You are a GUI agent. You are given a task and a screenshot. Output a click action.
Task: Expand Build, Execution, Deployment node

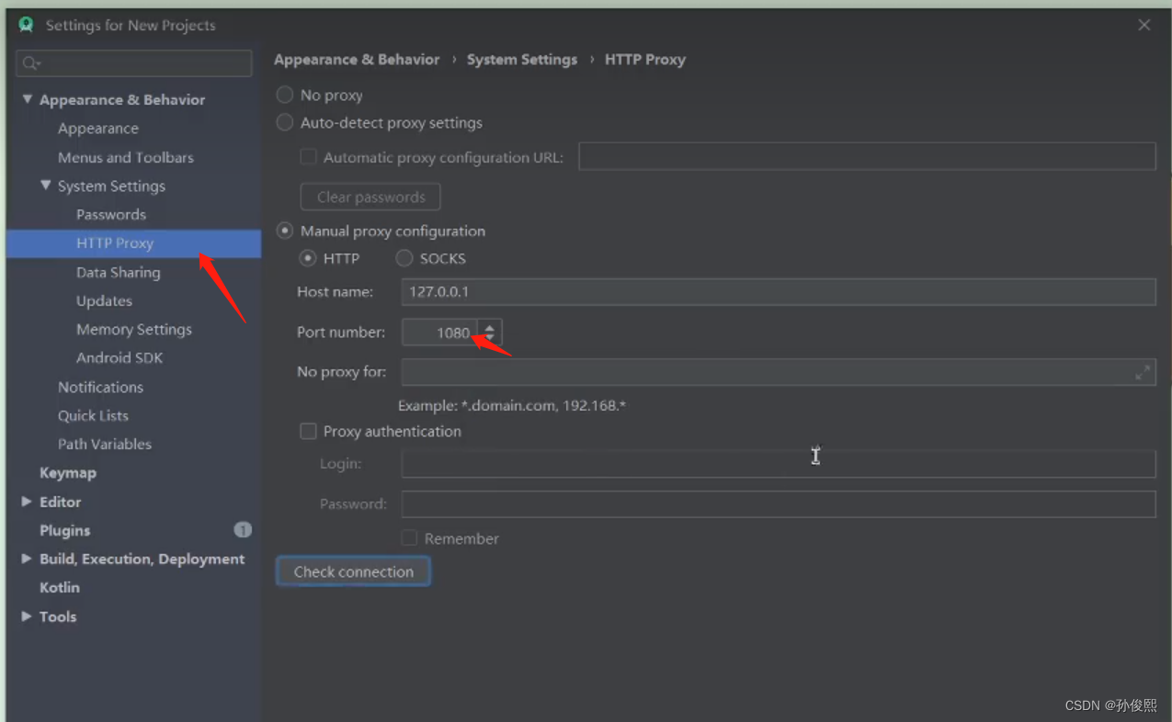pos(27,558)
